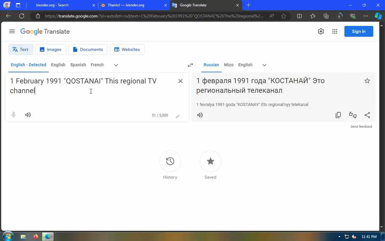The image size is (385, 241).
Task: Switch to Documents translation mode
Action: pyautogui.click(x=88, y=49)
